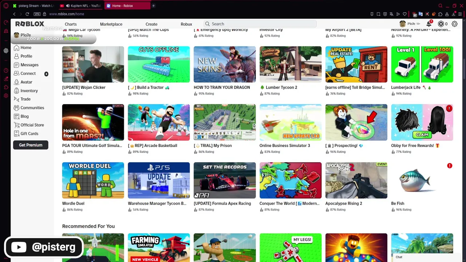Open Lumberjack Life thumbnail
The image size is (466, 262).
pos(422,64)
